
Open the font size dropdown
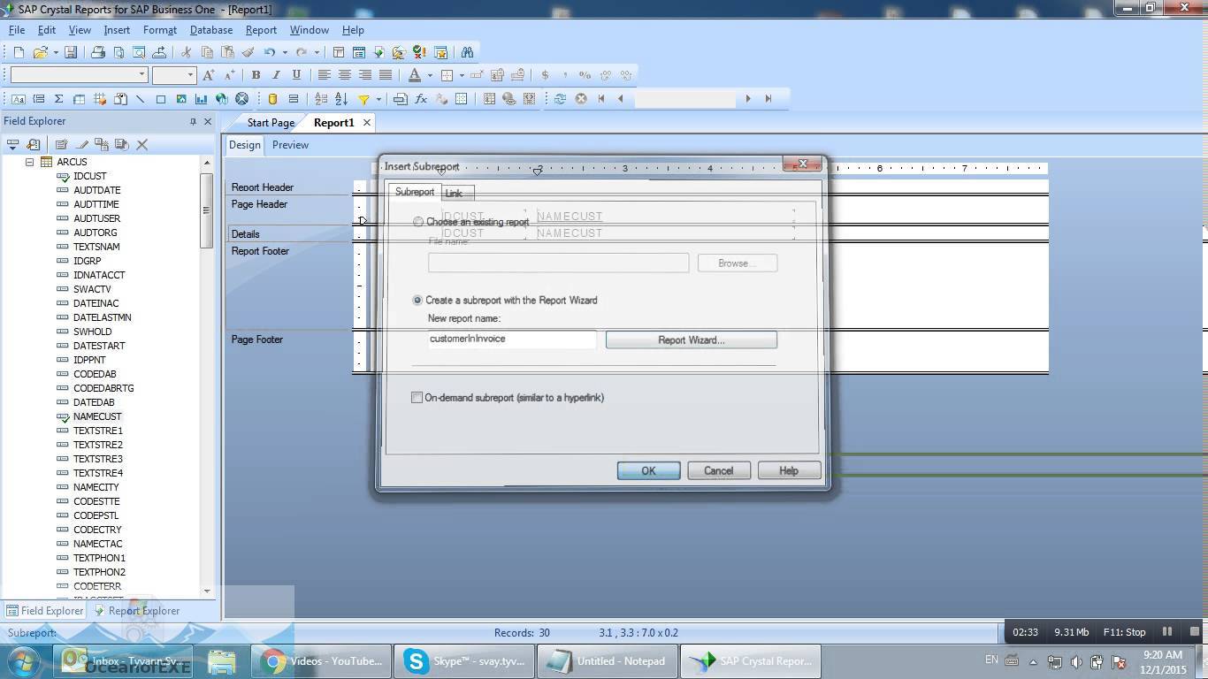tap(193, 74)
